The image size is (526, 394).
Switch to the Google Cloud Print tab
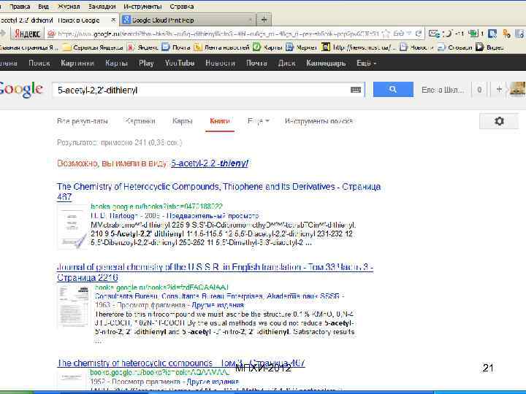pyautogui.click(x=188, y=20)
